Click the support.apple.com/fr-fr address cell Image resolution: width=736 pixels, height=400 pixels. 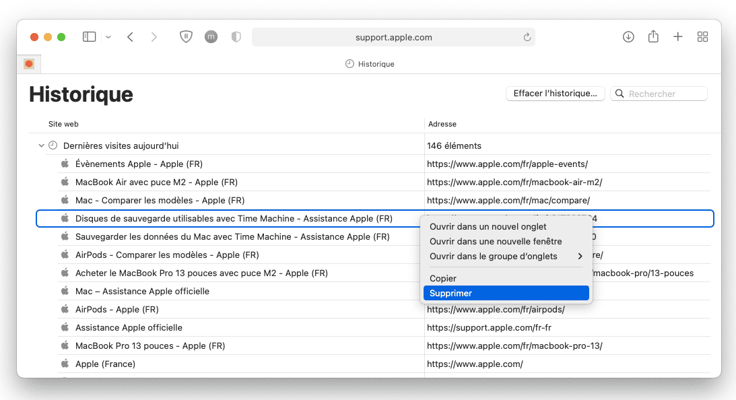pyautogui.click(x=489, y=328)
